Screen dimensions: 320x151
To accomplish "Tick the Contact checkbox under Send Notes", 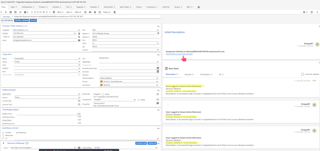I will [3, 133].
